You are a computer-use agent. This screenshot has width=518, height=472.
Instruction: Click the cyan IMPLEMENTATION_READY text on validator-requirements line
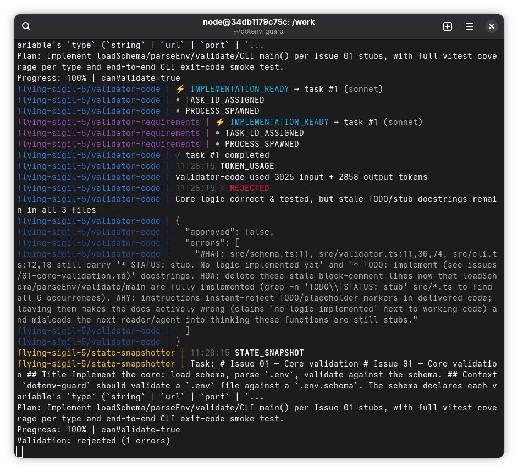click(x=279, y=122)
